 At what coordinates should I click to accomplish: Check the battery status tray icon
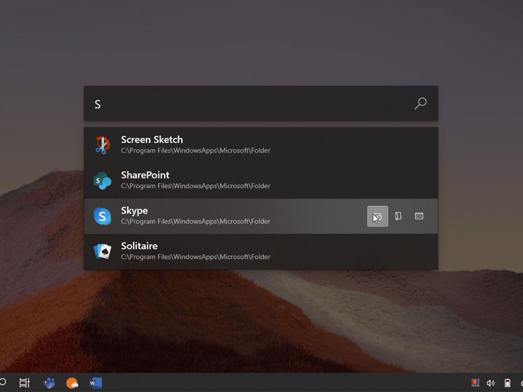click(x=507, y=383)
